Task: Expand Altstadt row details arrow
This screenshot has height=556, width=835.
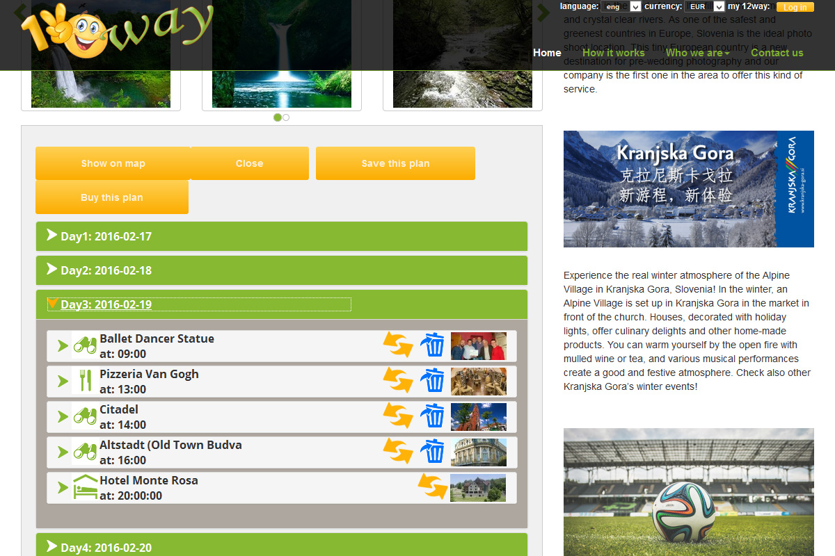Action: pyautogui.click(x=63, y=452)
